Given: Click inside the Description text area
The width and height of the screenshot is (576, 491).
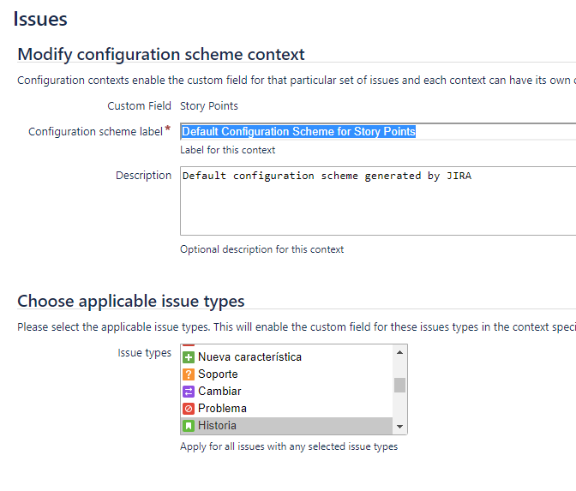Looking at the screenshot, I should [x=378, y=201].
